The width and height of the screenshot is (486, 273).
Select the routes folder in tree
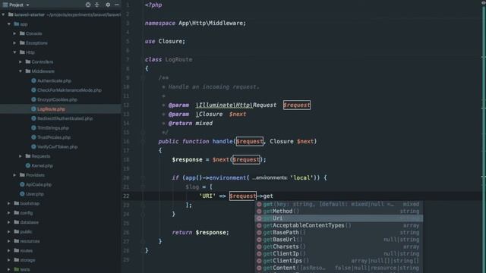coord(26,250)
